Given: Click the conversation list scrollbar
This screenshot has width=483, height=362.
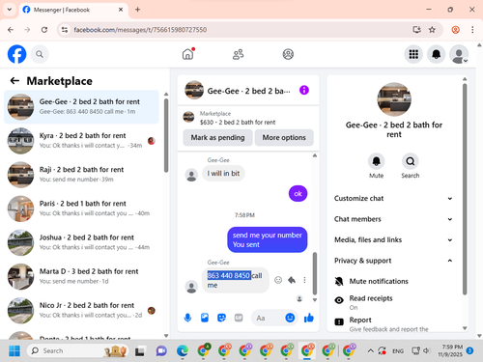Looking at the screenshot, I should tap(166, 135).
